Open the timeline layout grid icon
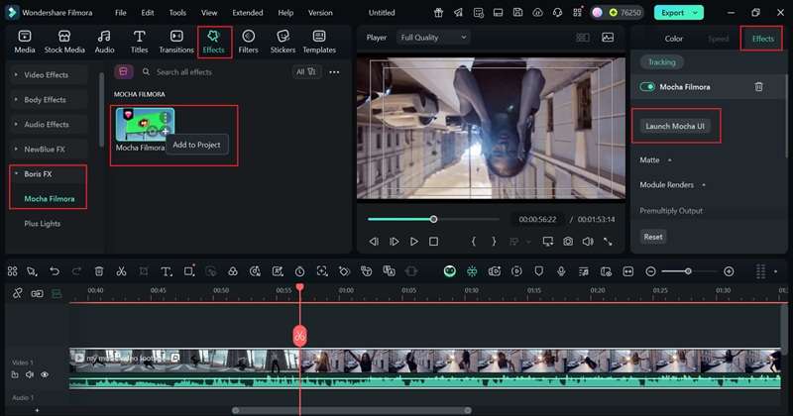This screenshot has width=793, height=416. point(13,271)
